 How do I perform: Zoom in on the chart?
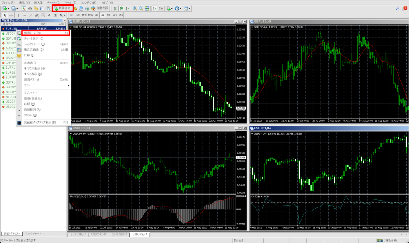135,9
